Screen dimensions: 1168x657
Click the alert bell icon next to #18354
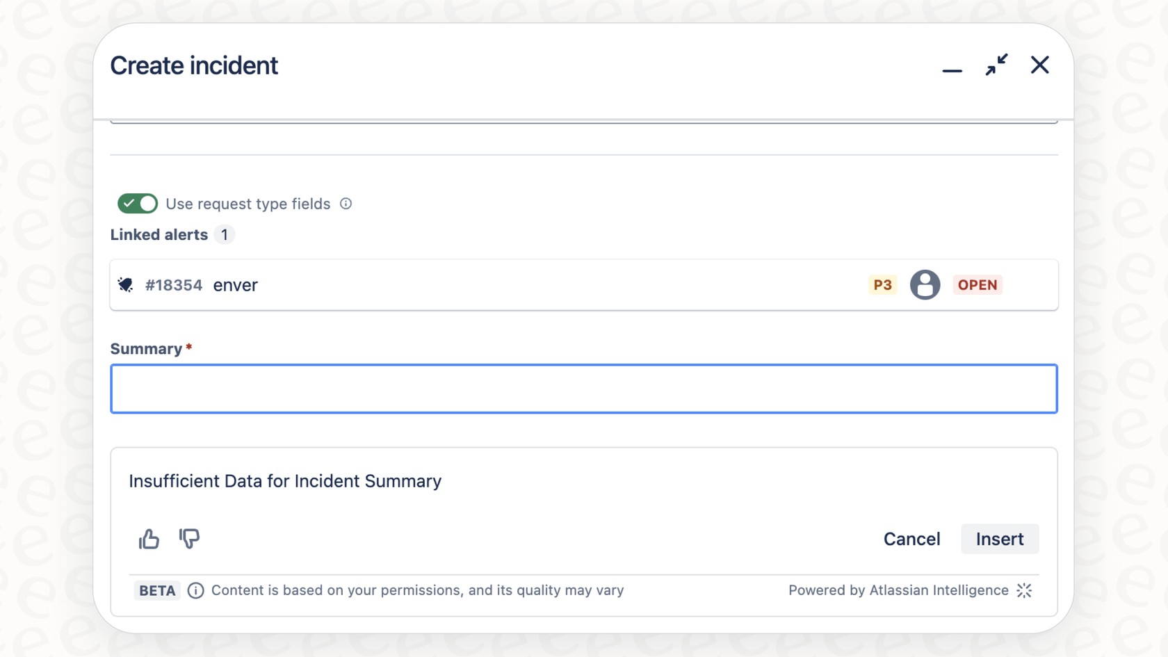coord(125,284)
